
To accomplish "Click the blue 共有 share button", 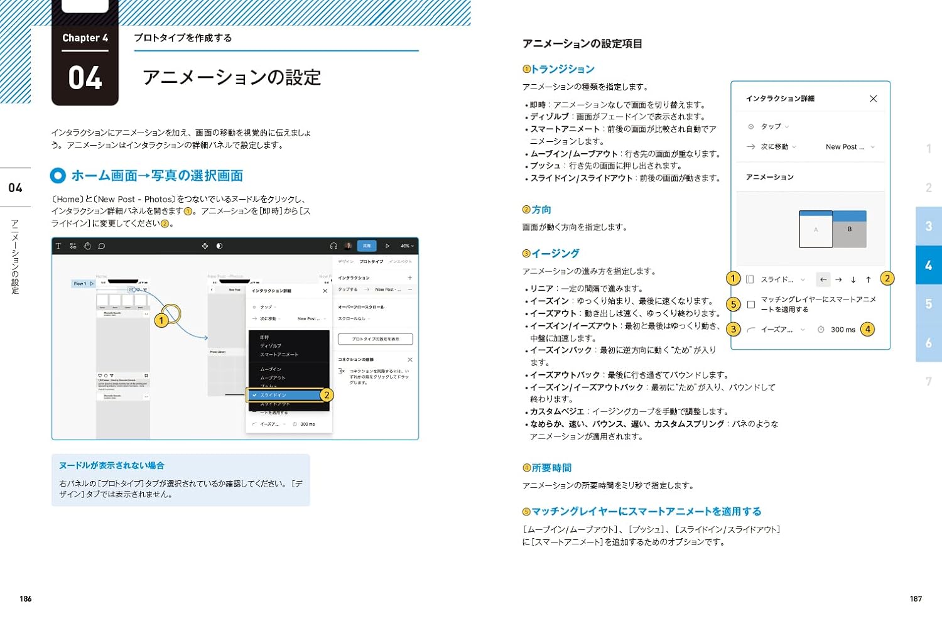I will [x=367, y=246].
